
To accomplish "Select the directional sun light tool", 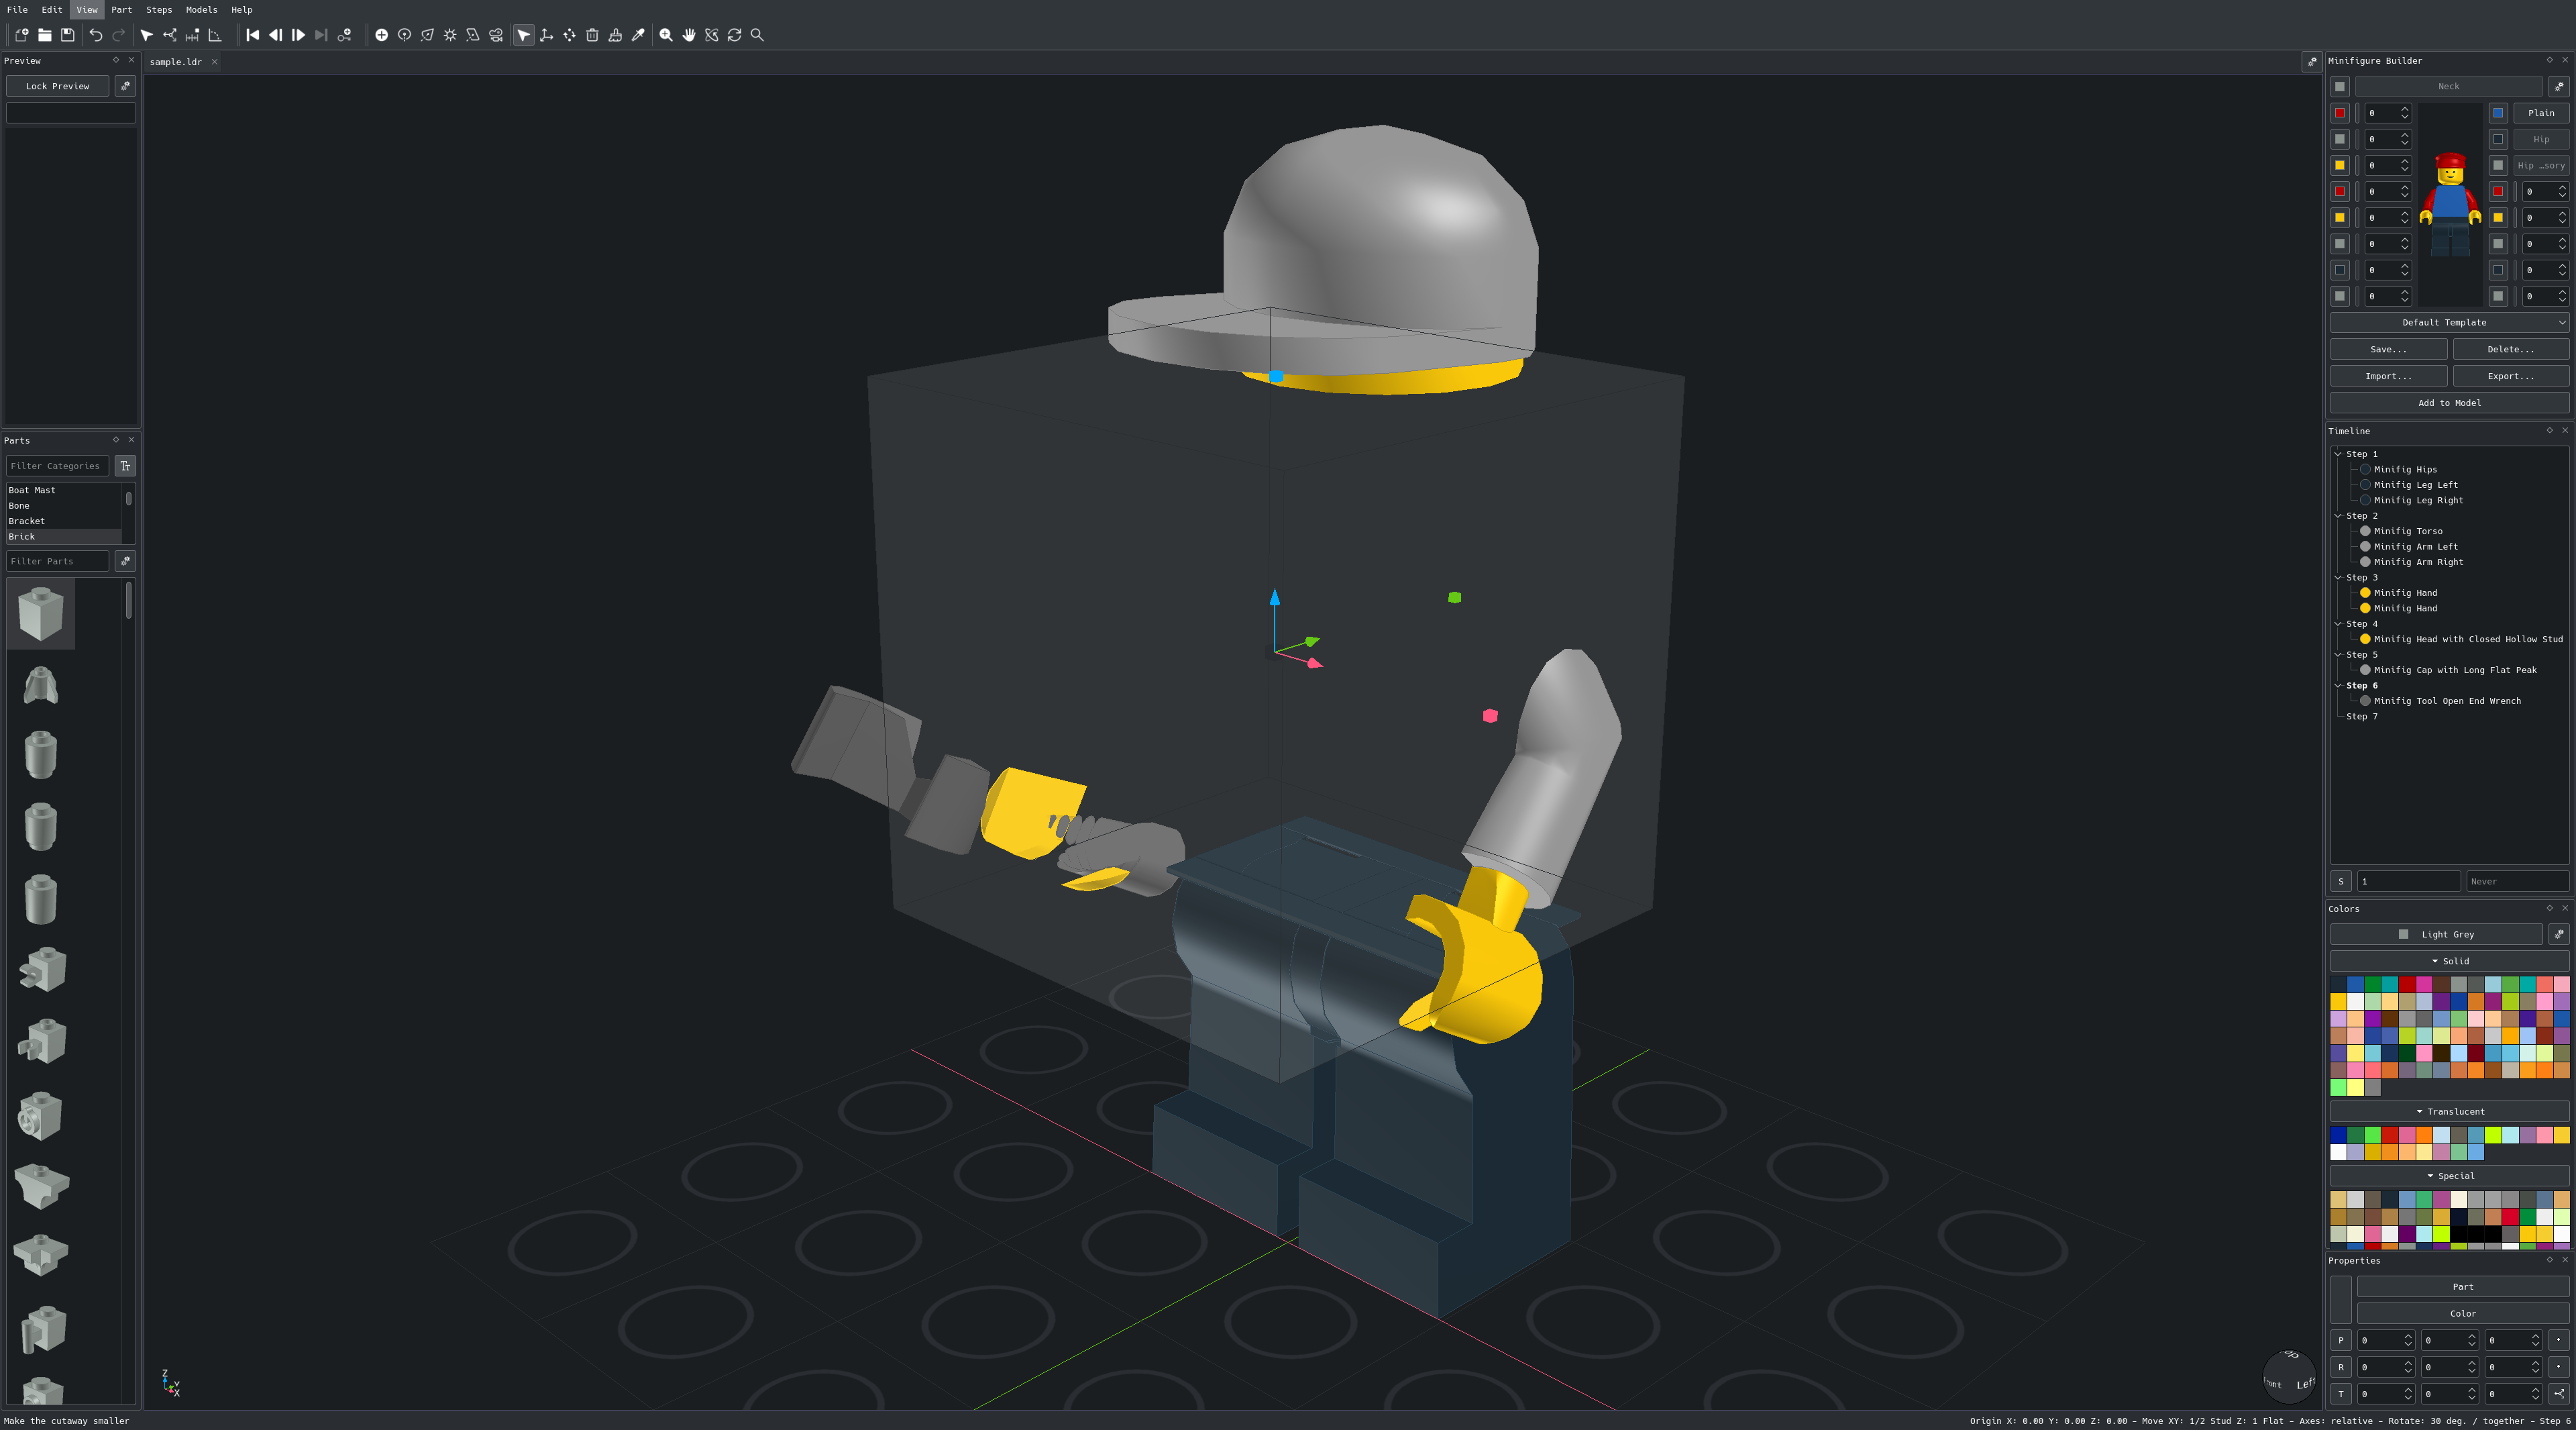I will tap(450, 35).
